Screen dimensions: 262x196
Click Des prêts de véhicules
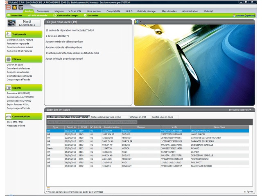point(18,72)
